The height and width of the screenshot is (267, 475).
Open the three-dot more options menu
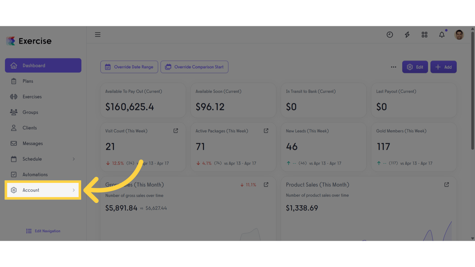393,67
